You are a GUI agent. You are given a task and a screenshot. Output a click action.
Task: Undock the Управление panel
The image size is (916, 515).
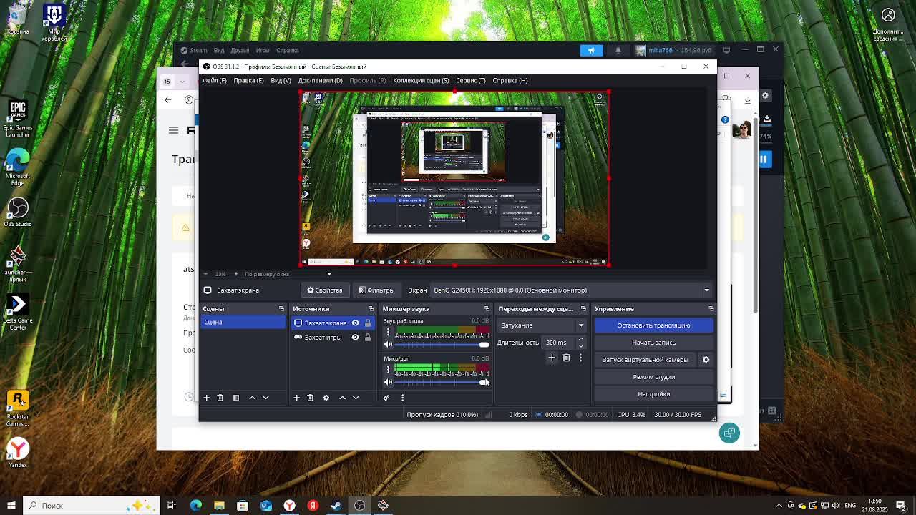click(x=711, y=309)
